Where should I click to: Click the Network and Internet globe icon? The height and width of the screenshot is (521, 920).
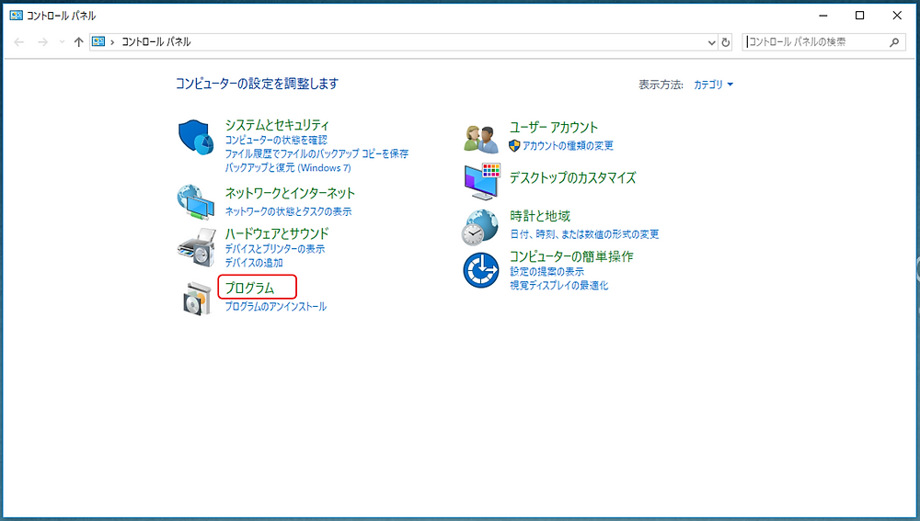tap(196, 201)
